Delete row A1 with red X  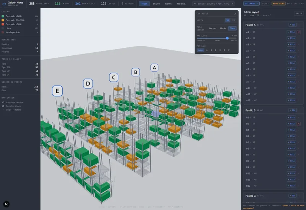299,32
